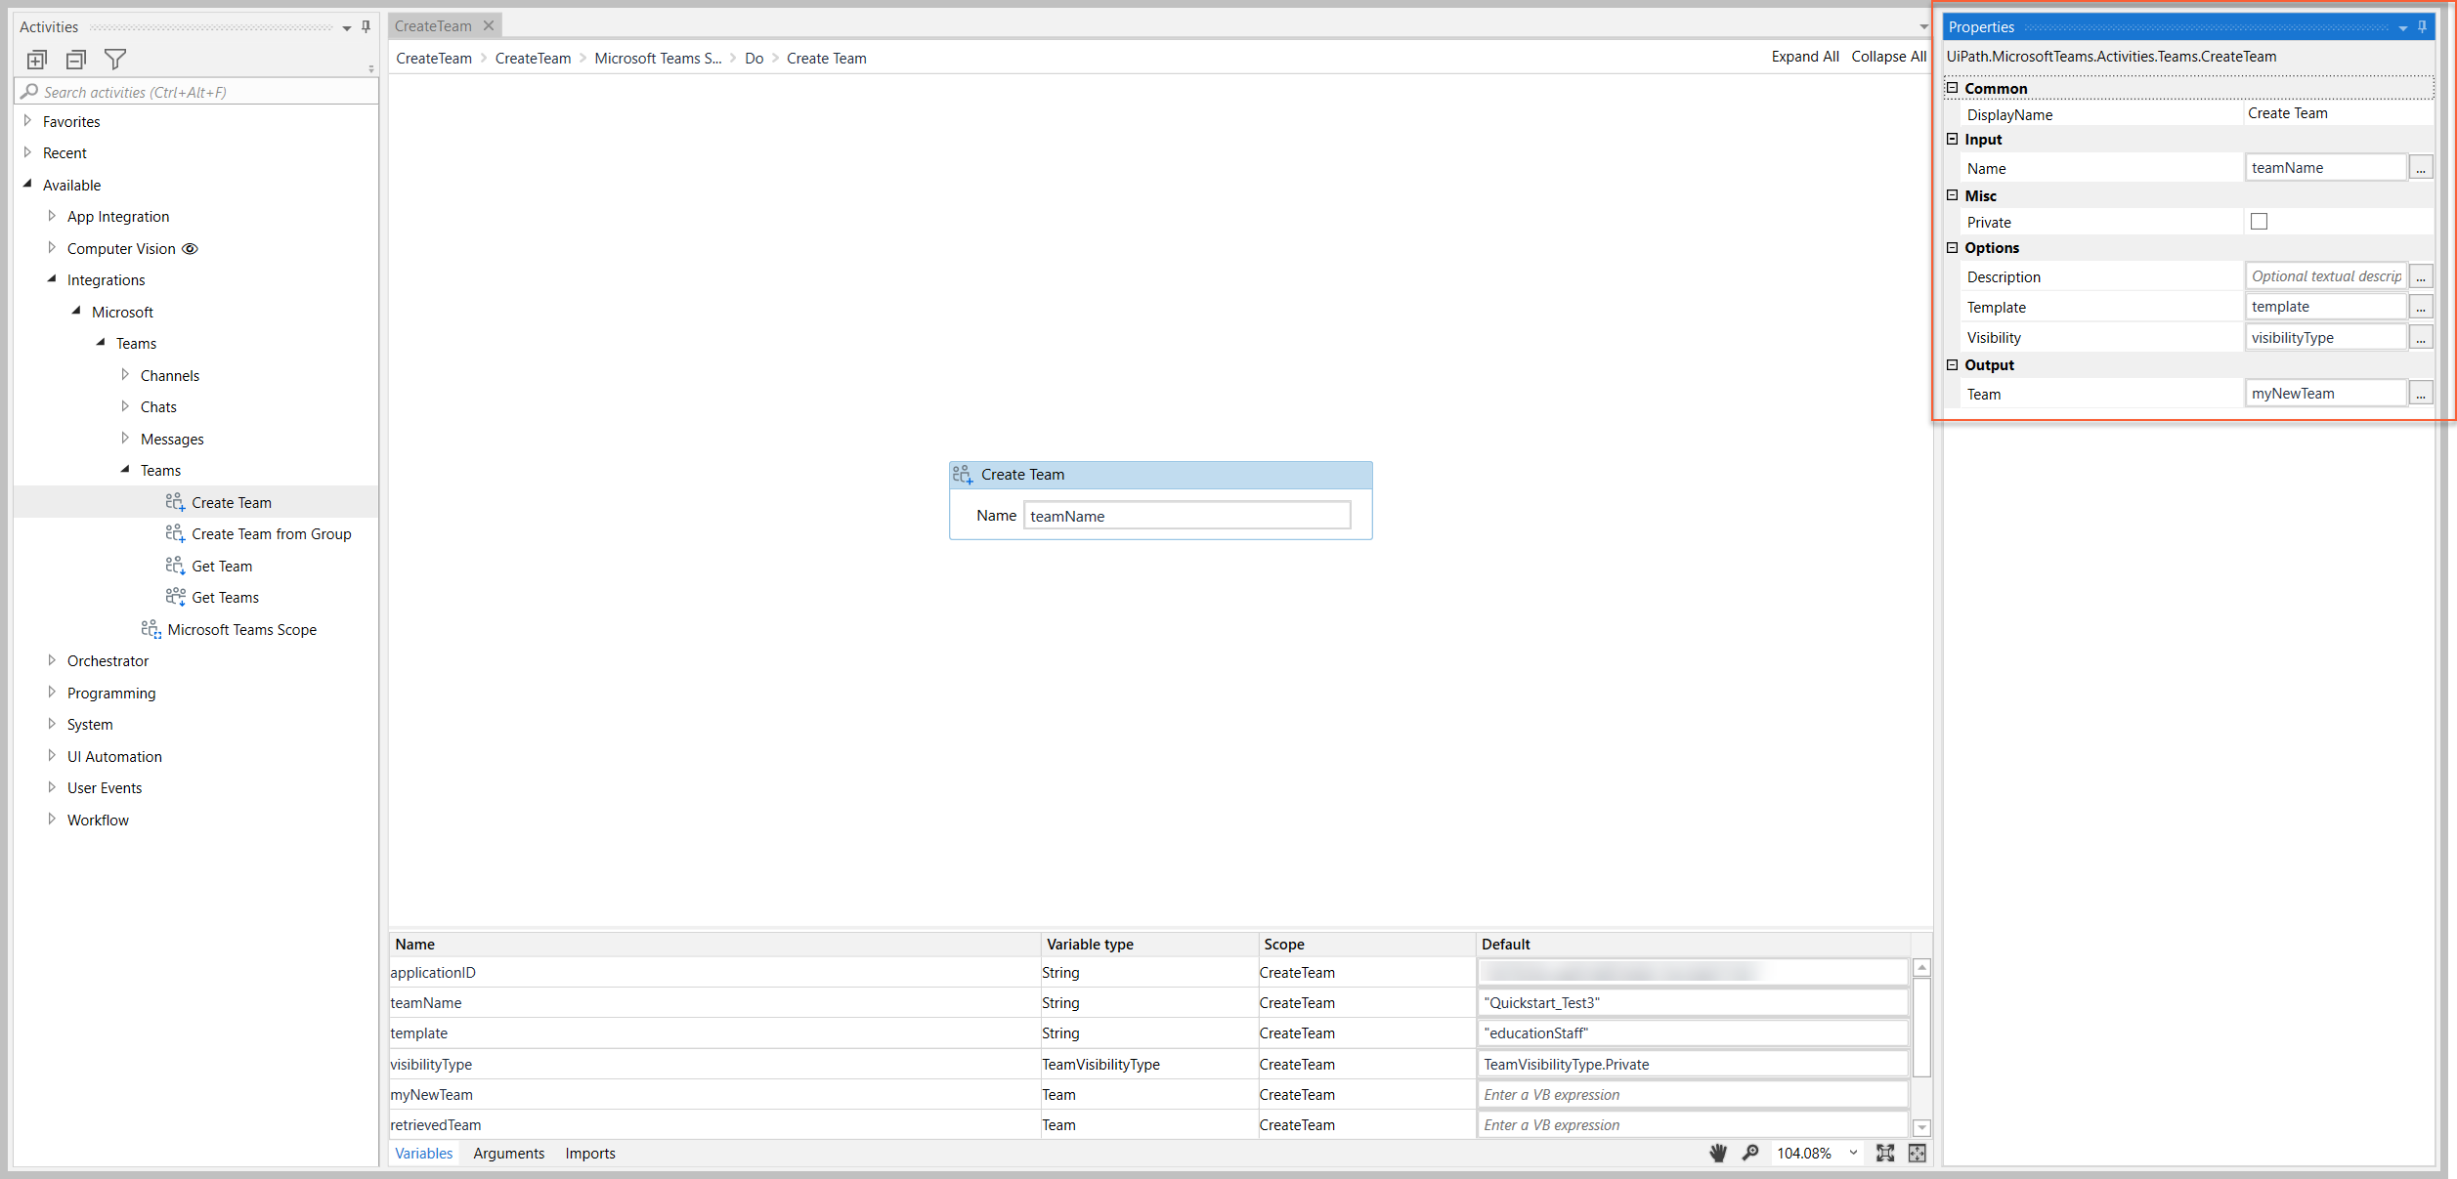Image resolution: width=2457 pixels, height=1179 pixels.
Task: Select the Pan hand tool in the status bar
Action: (1718, 1153)
